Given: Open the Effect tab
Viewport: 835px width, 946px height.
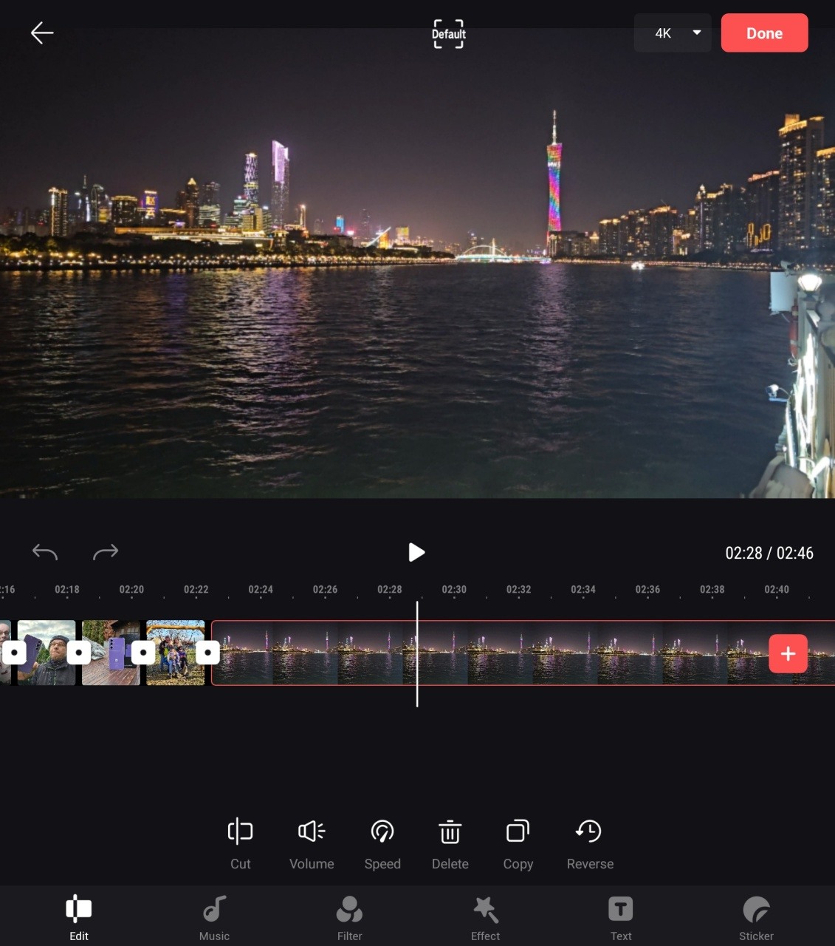Looking at the screenshot, I should pos(485,917).
